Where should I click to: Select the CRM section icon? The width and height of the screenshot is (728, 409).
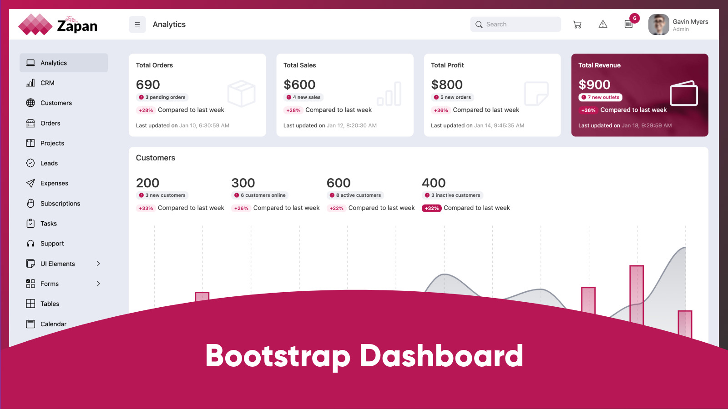(30, 83)
